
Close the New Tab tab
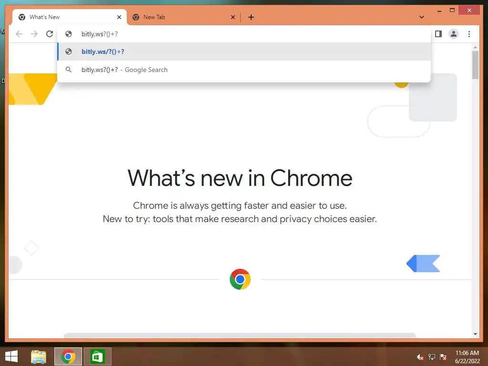click(x=233, y=17)
